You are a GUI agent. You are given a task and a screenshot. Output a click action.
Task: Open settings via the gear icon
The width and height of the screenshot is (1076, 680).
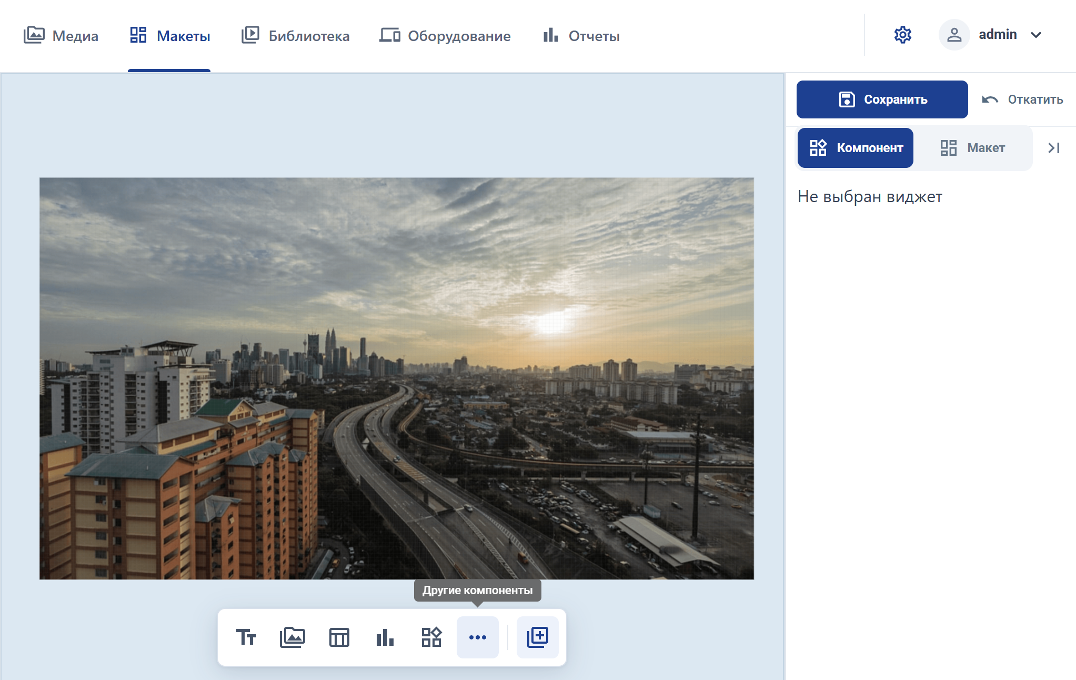click(x=903, y=35)
